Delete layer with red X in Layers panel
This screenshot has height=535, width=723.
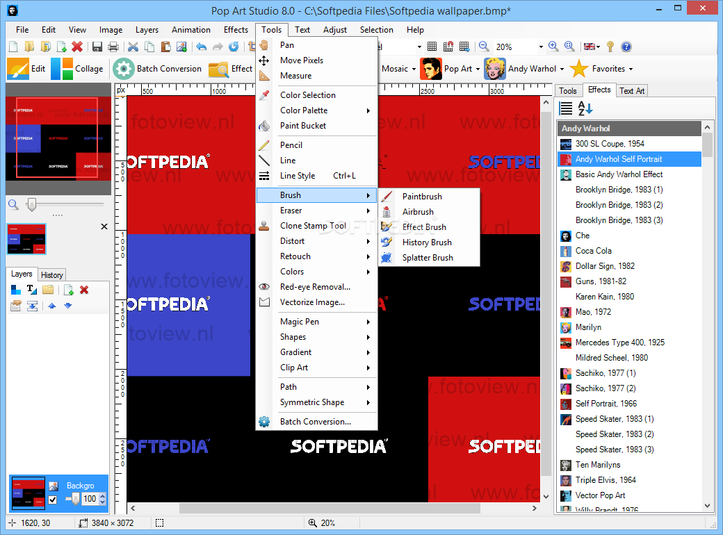pos(84,290)
